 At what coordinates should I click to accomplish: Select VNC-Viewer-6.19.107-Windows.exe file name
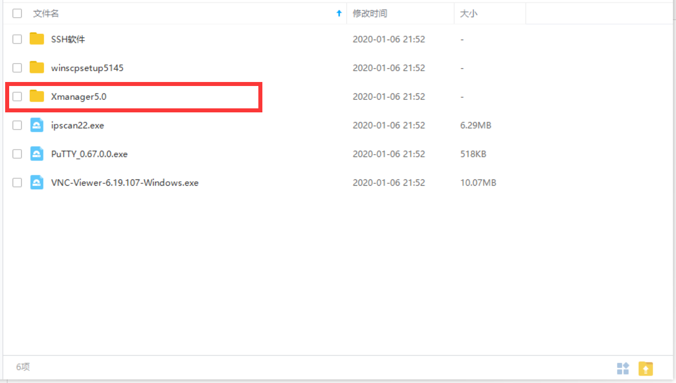pyautogui.click(x=124, y=182)
